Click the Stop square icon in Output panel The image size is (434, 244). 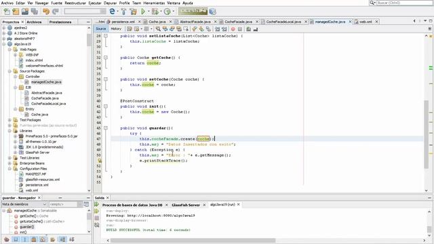(96, 218)
